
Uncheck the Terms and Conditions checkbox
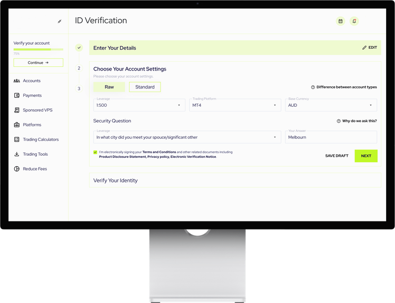(x=95, y=153)
